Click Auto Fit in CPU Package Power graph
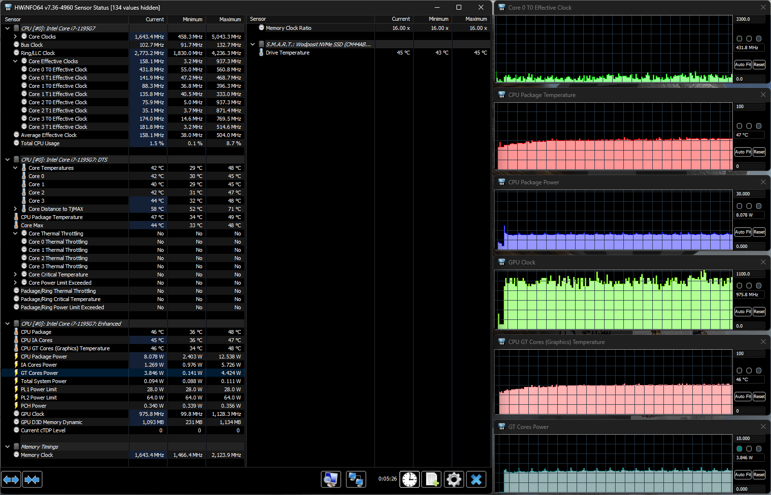This screenshot has width=771, height=495. click(743, 232)
